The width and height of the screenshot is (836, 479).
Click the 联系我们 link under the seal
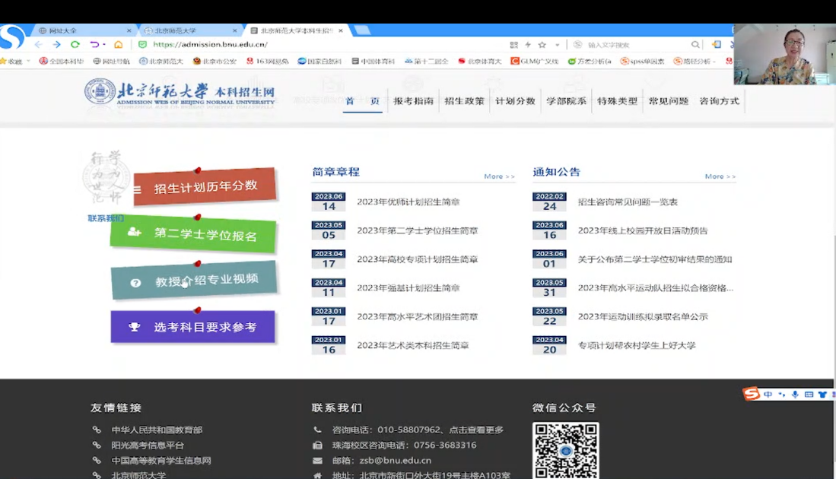(106, 218)
